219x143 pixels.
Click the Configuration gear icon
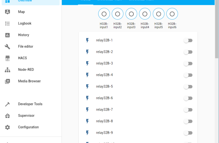(7, 127)
